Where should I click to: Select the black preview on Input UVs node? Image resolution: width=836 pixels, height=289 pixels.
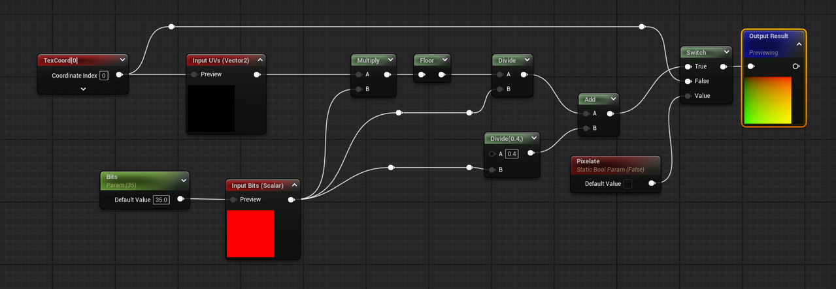211,108
